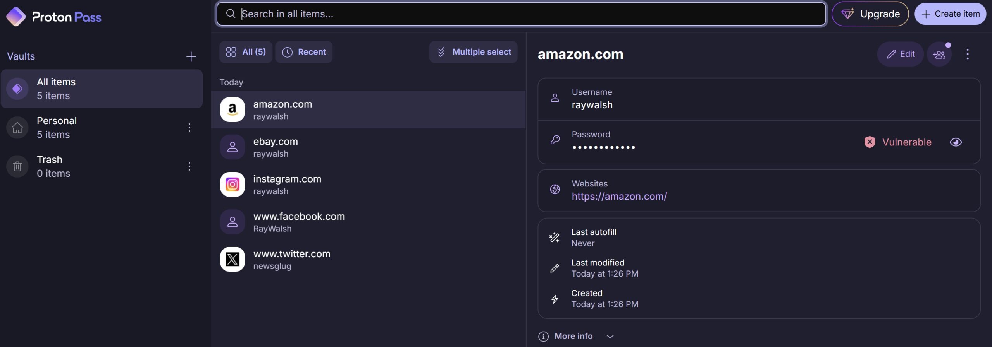This screenshot has height=347, width=992.
Task: Open Trash options menu
Action: 189,166
